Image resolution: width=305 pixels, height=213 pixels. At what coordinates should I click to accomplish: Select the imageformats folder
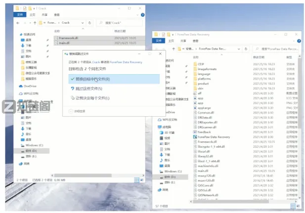207,69
